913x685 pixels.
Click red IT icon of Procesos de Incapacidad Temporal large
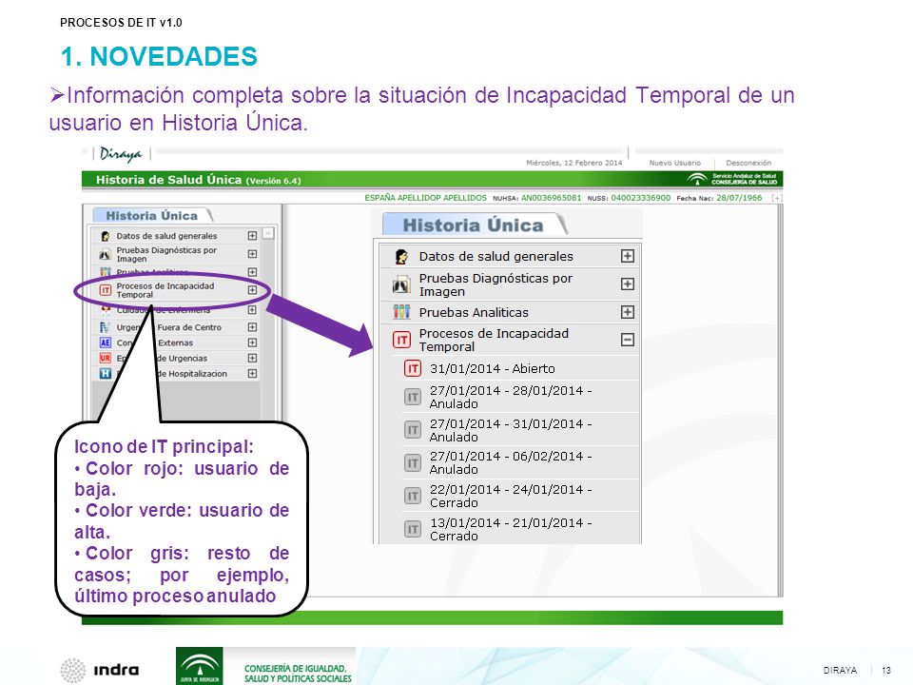(401, 341)
